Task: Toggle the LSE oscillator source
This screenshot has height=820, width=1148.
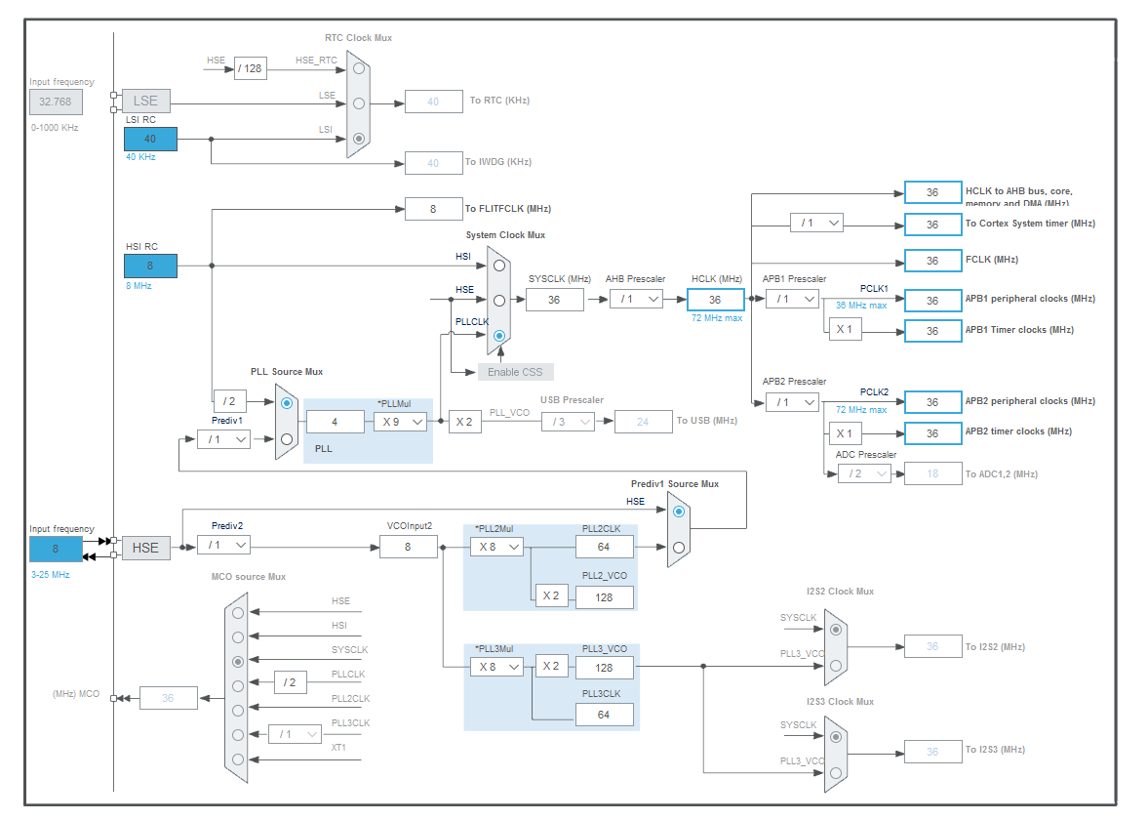Action: (145, 101)
